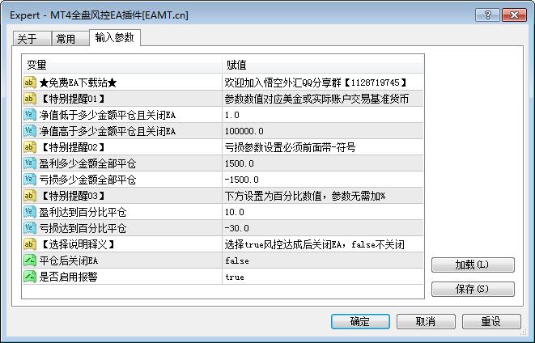Select the numeric icon for 净值低于多少金额平仓且关闭EA
The image size is (535, 343).
click(30, 115)
